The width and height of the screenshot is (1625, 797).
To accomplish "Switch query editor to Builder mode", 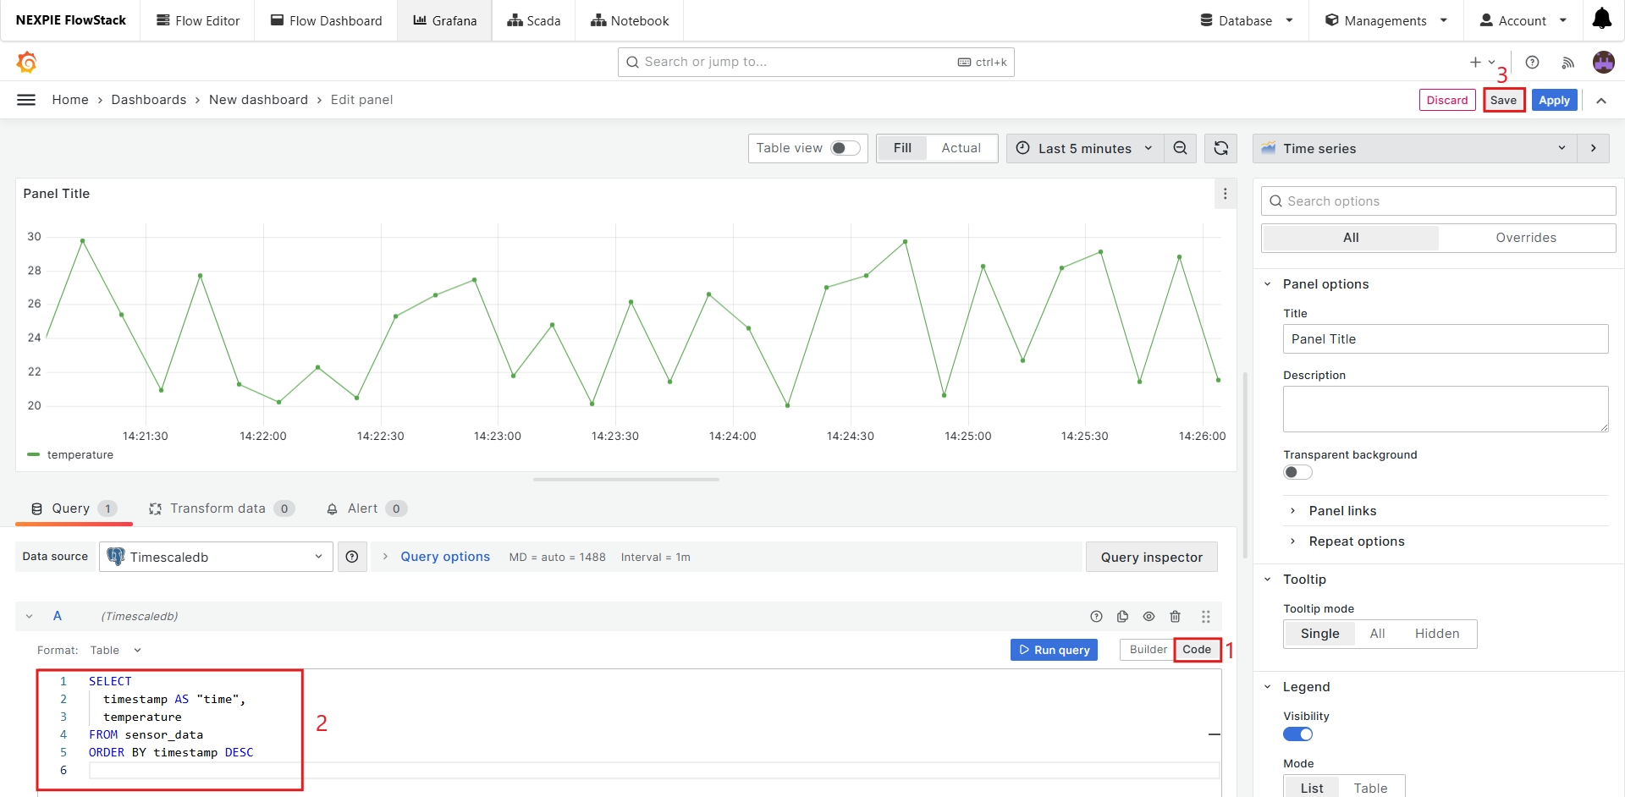I will point(1148,650).
